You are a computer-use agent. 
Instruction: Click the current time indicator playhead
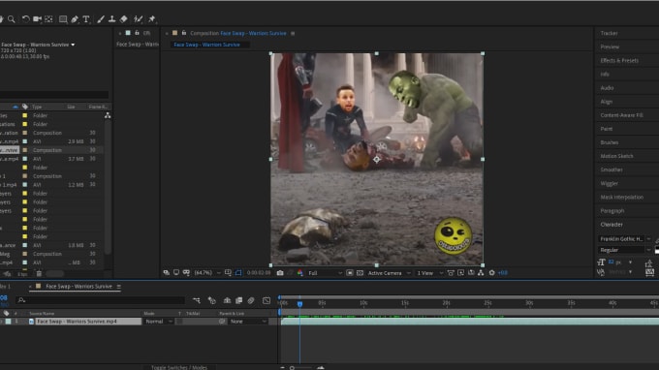tap(299, 303)
